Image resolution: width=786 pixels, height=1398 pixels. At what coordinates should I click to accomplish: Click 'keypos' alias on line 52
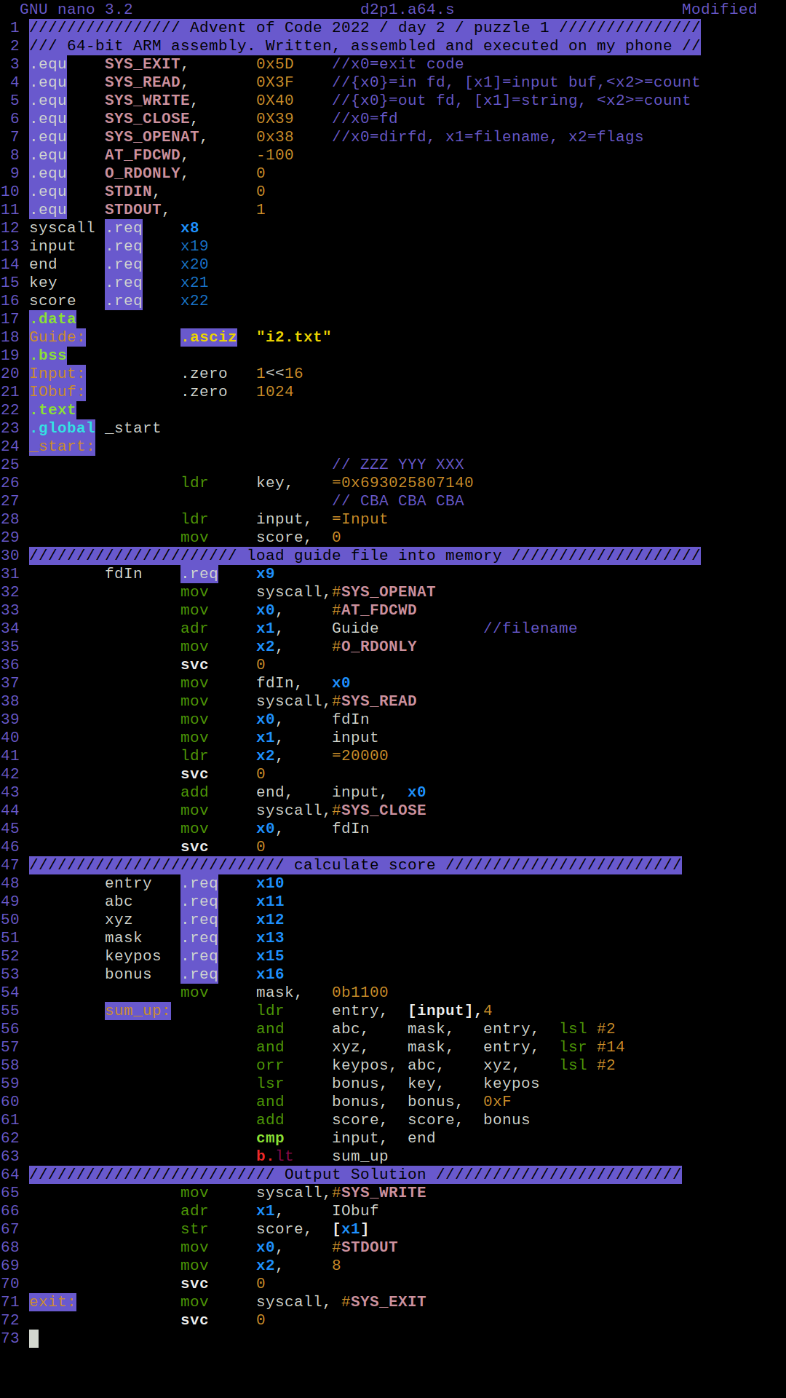132,956
